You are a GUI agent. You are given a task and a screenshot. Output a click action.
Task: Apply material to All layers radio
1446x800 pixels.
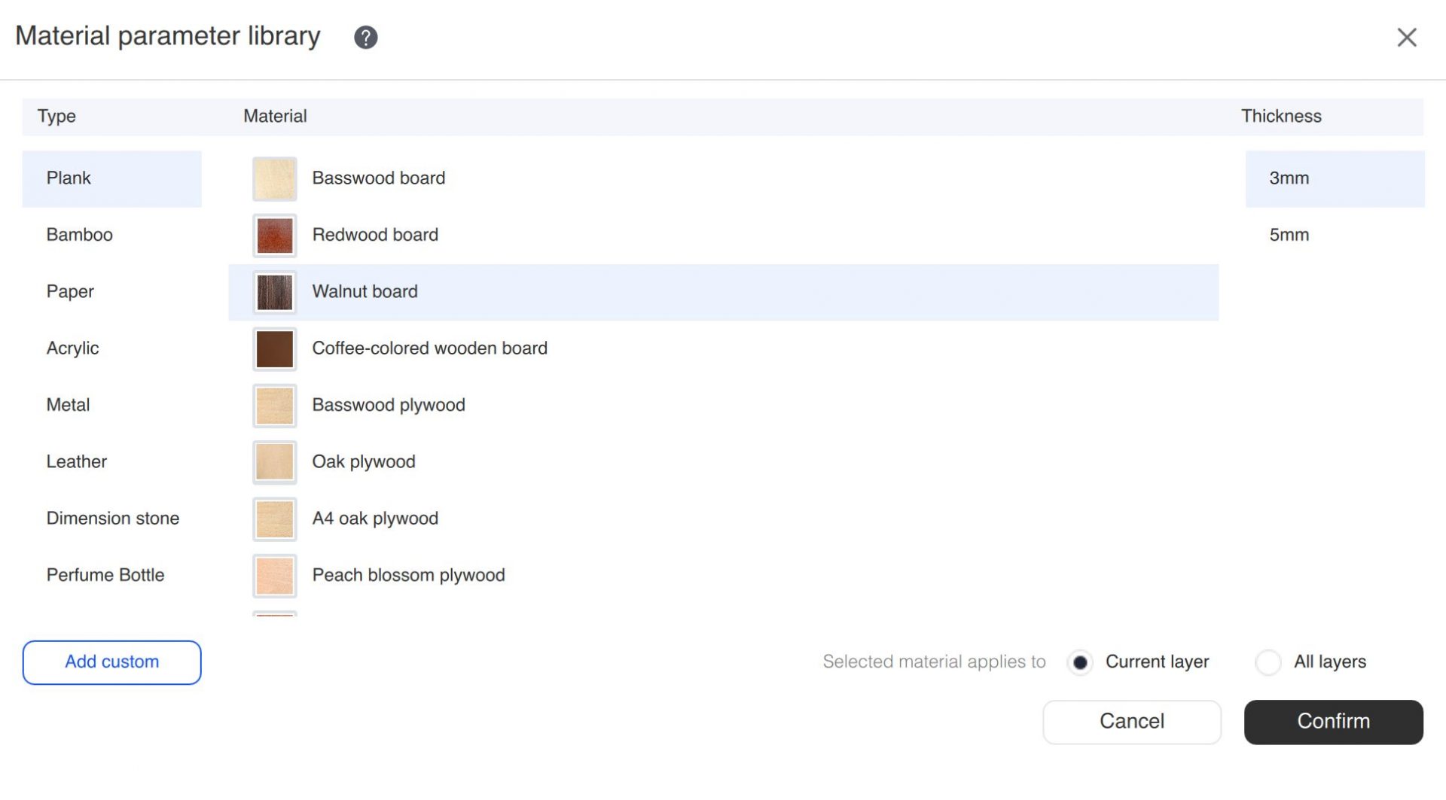[x=1268, y=662]
